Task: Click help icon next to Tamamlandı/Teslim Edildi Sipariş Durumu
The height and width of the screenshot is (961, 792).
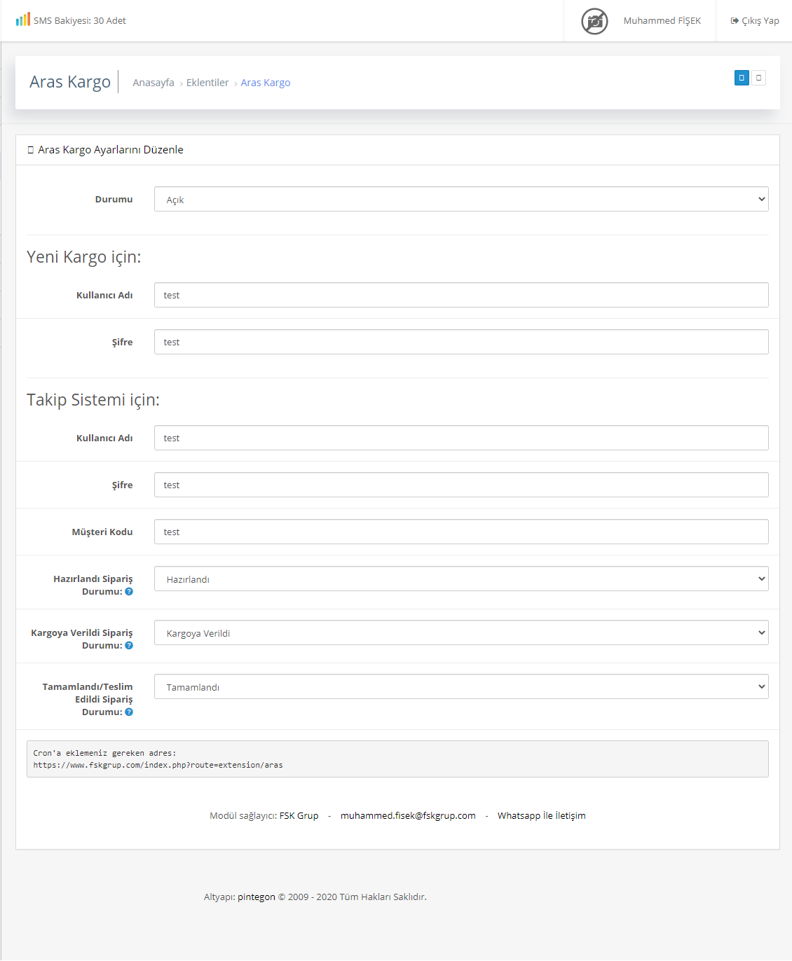Action: pos(129,712)
